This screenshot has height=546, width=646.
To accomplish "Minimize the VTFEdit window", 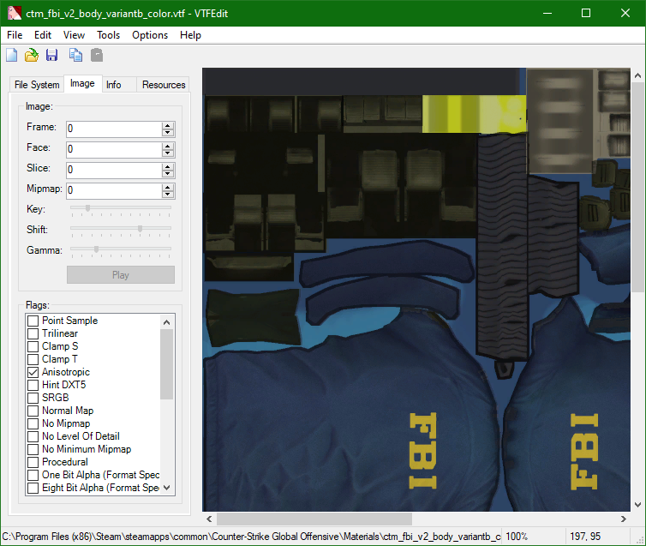I will (x=547, y=13).
